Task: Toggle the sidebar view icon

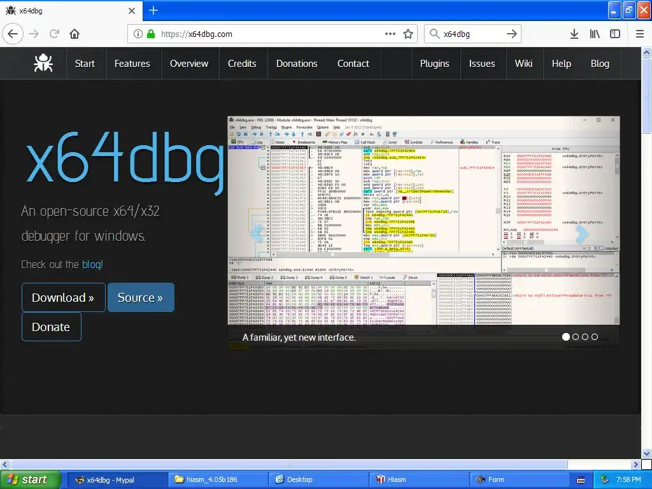Action: pos(615,34)
